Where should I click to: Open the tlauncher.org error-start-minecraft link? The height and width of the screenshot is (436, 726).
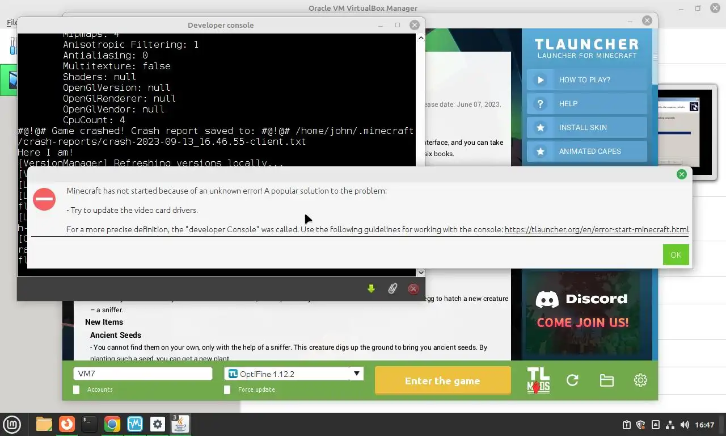597,229
